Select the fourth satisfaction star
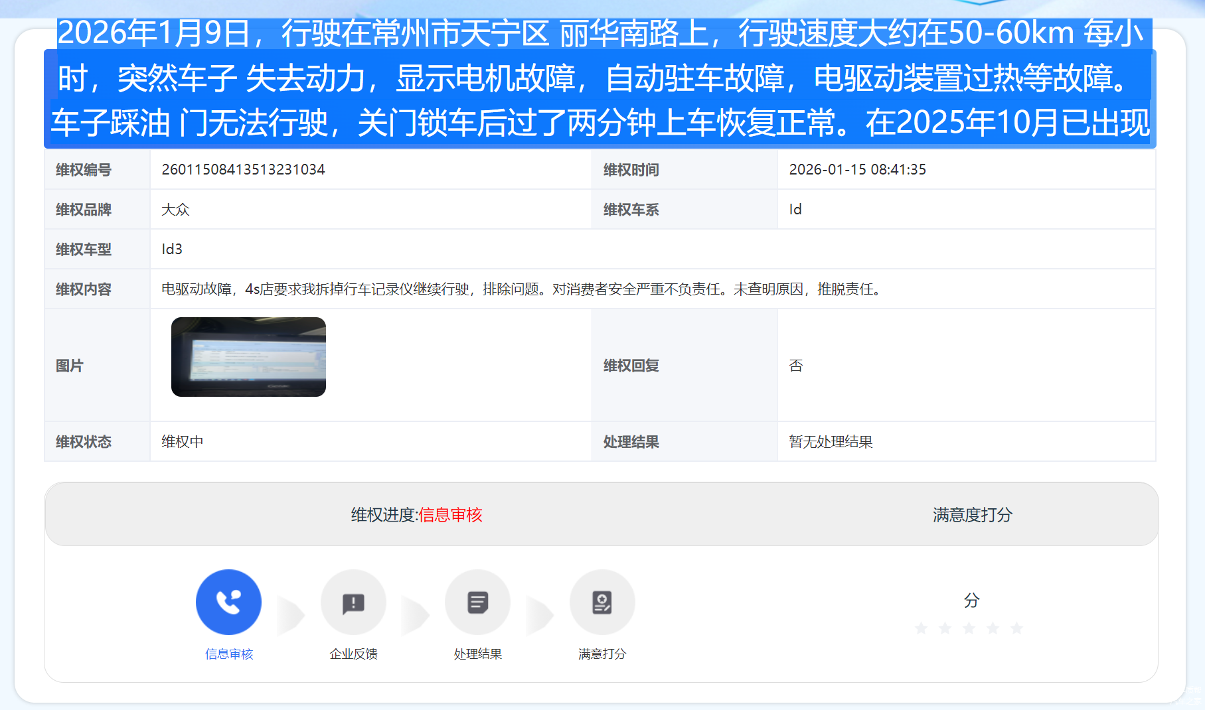Viewport: 1205px width, 710px height. pyautogui.click(x=993, y=628)
